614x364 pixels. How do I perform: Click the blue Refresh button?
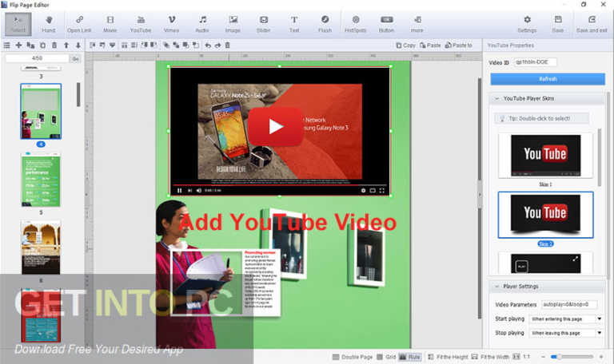click(548, 79)
